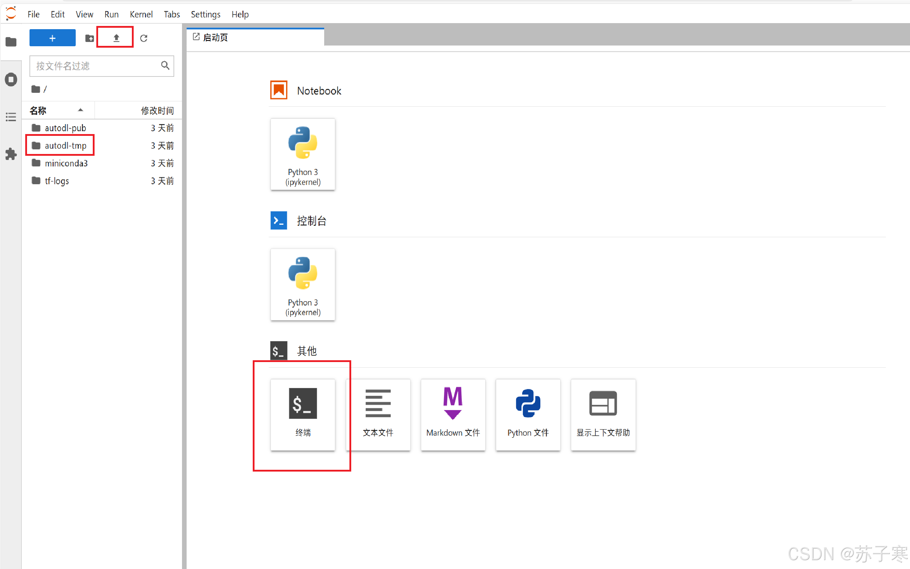The width and height of the screenshot is (910, 569).
Task: Launch Python 3 notebook under Notebook
Action: point(303,154)
